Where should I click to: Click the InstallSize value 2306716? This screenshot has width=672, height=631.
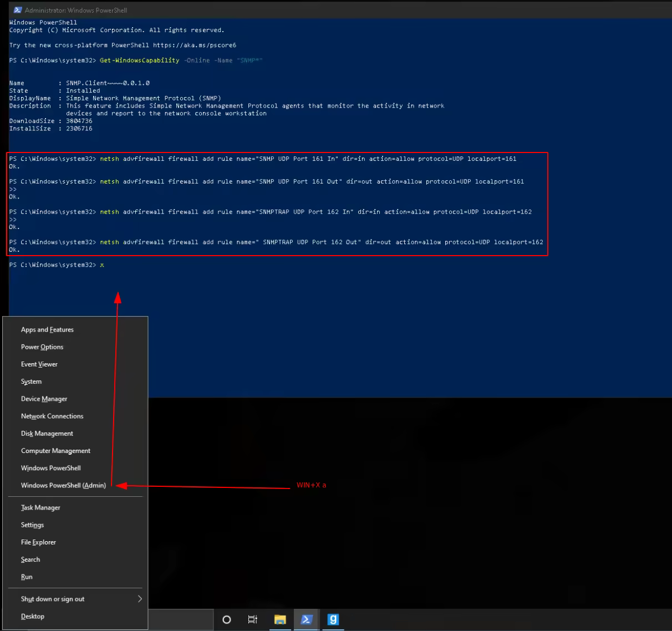coord(79,129)
